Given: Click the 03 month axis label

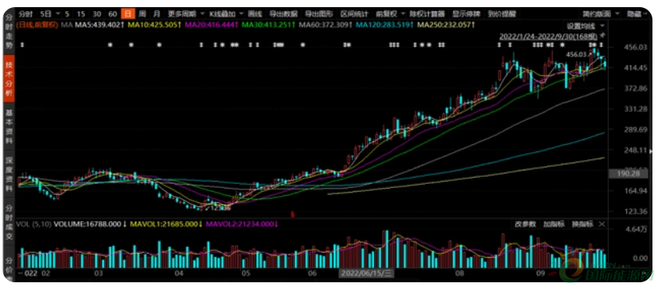Looking at the screenshot, I should [98, 274].
